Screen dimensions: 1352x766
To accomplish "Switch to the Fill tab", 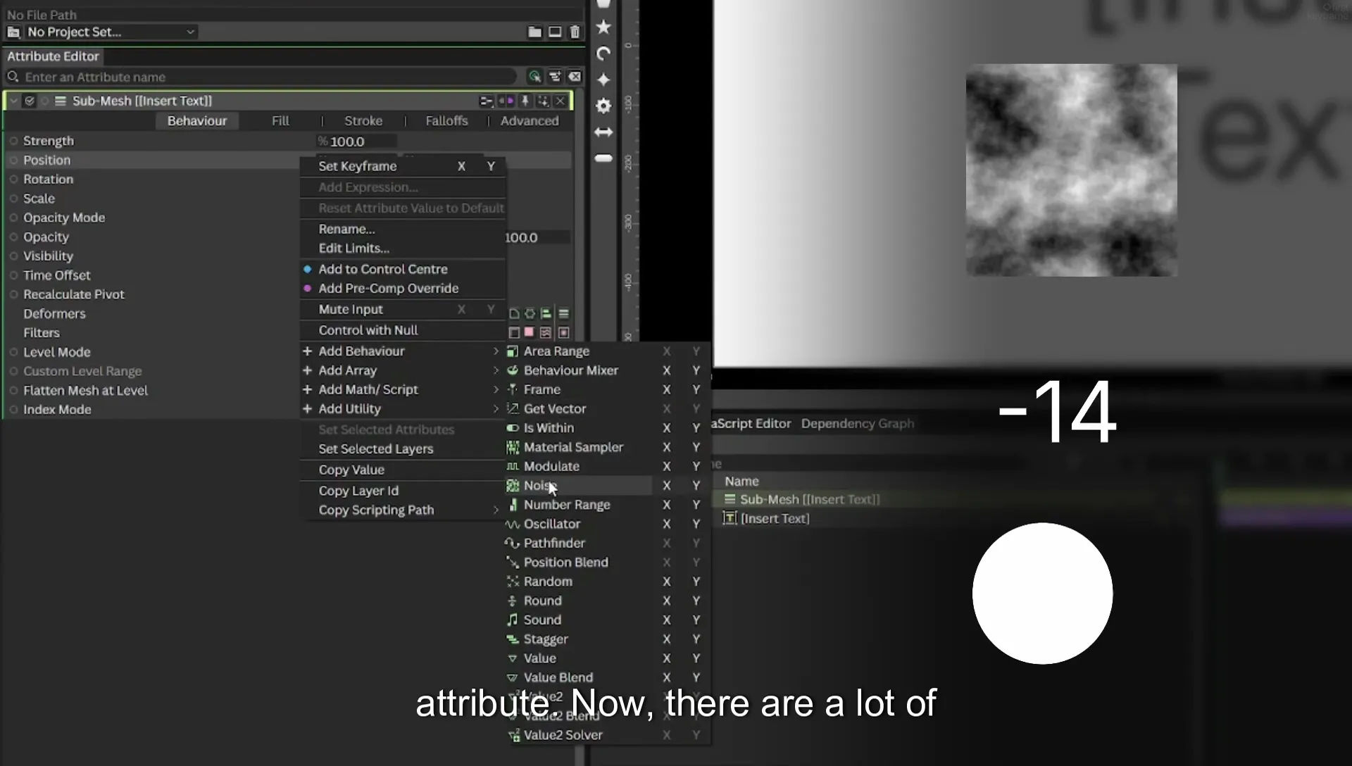I will pyautogui.click(x=280, y=121).
